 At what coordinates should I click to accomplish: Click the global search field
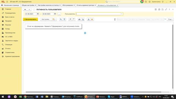122,2
